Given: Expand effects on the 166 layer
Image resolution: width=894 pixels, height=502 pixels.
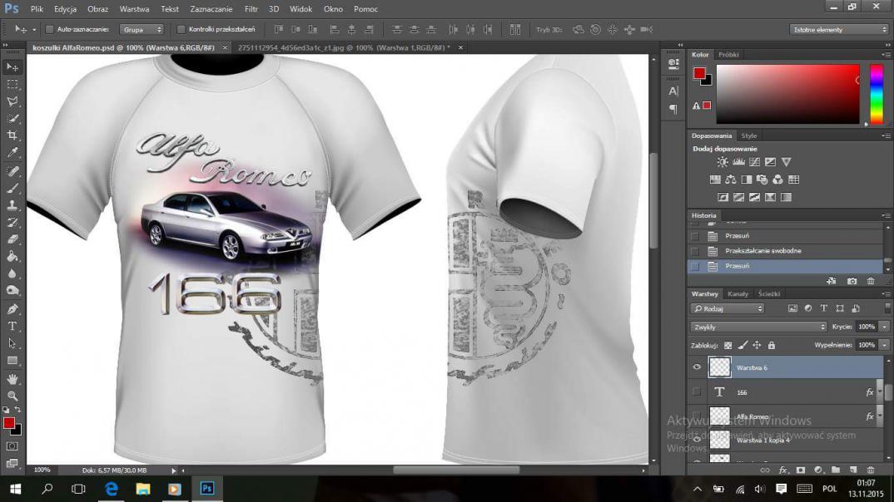Looking at the screenshot, I should tap(881, 392).
